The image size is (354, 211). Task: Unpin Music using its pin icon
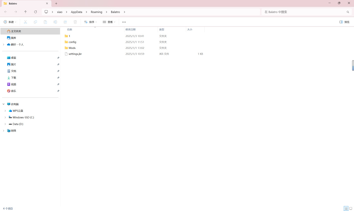pyautogui.click(x=58, y=91)
